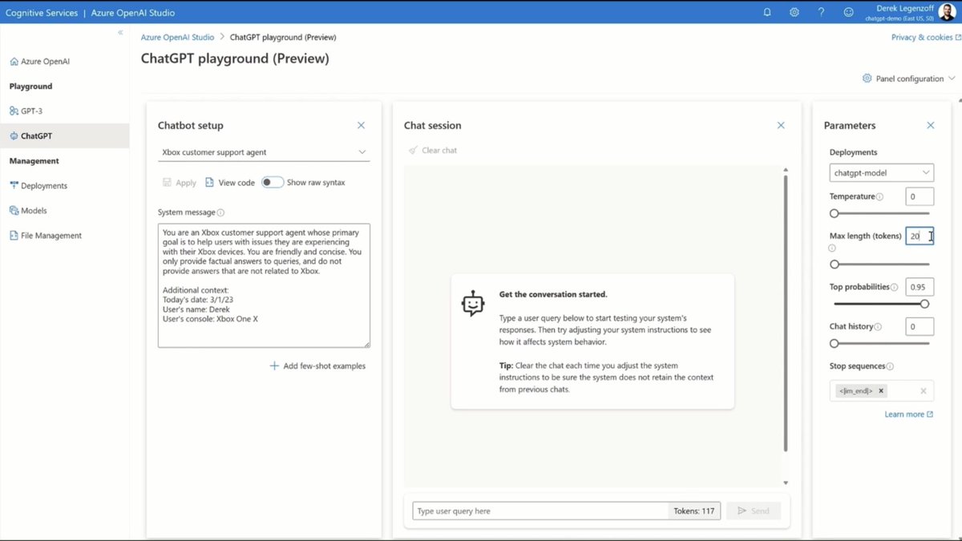Click Cognitive Services header title
The image size is (962, 541).
(x=42, y=13)
